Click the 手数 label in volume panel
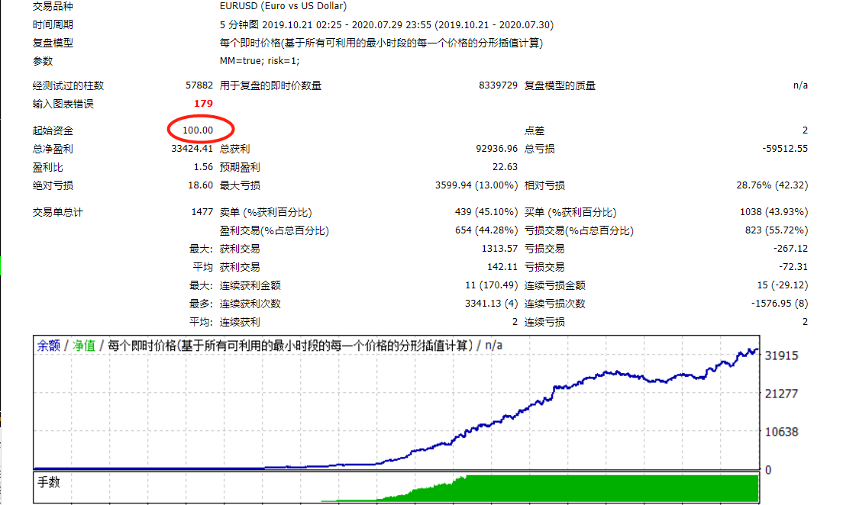 point(48,482)
